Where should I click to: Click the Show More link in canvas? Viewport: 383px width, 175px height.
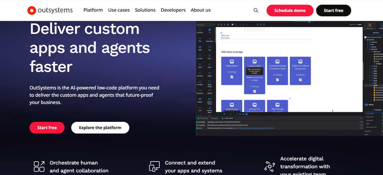point(225,38)
